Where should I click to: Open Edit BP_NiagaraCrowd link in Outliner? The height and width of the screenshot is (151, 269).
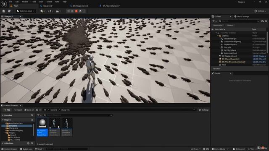[259, 56]
